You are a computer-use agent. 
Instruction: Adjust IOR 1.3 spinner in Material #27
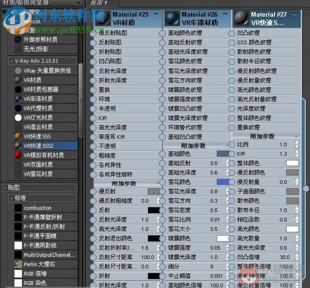(297, 154)
